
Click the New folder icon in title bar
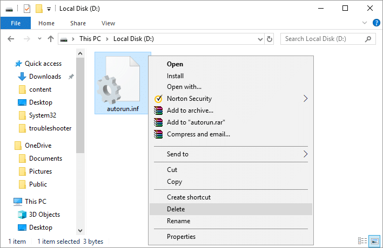tap(39, 9)
